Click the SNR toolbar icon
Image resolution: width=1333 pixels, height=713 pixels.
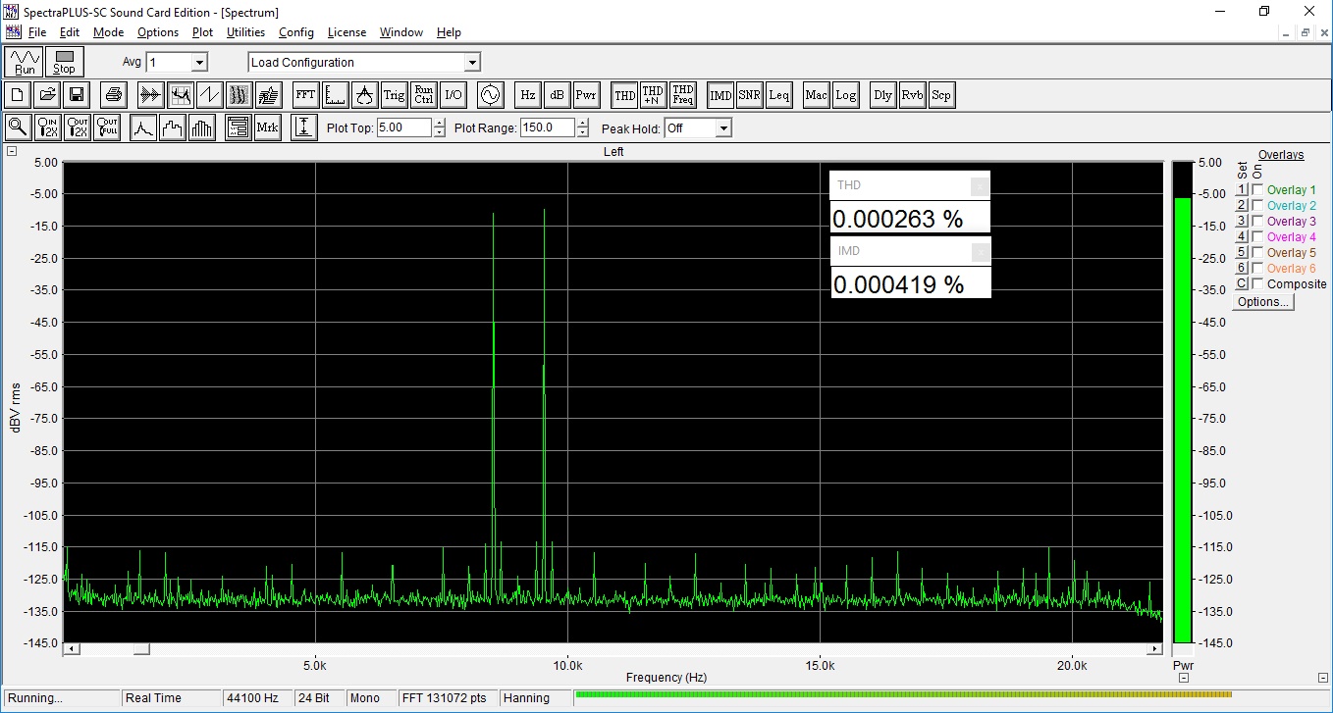749,95
